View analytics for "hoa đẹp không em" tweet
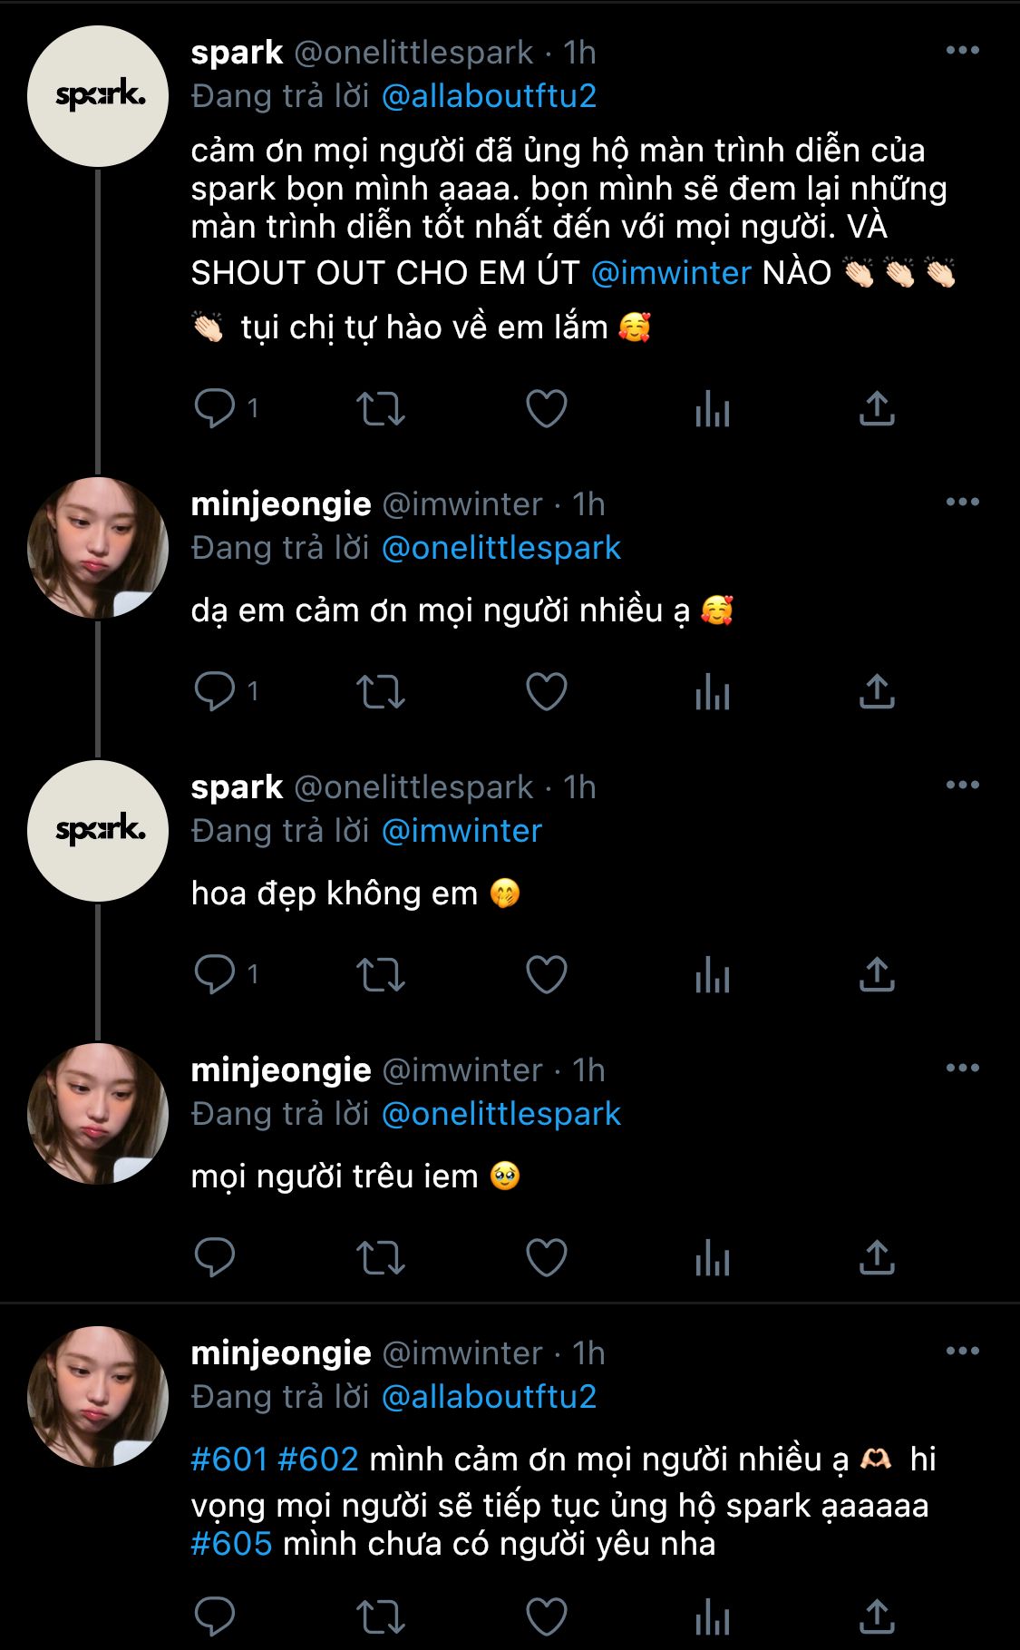Viewport: 1020px width, 1650px height. pos(712,974)
